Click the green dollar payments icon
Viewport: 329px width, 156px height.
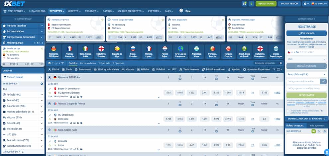tap(251, 4)
